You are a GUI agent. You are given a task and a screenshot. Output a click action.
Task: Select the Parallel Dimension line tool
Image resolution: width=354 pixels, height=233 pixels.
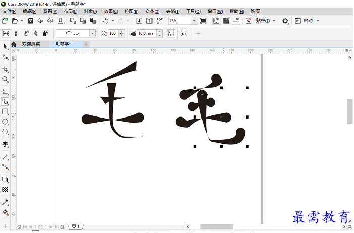5,157
